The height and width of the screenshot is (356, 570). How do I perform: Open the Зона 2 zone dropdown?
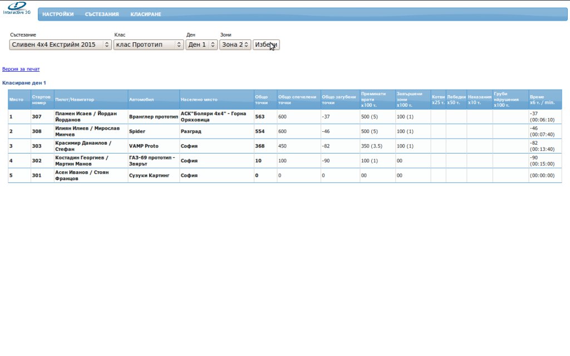click(235, 45)
